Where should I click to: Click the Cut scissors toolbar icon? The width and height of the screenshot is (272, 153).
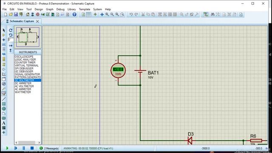[x=143, y=14]
